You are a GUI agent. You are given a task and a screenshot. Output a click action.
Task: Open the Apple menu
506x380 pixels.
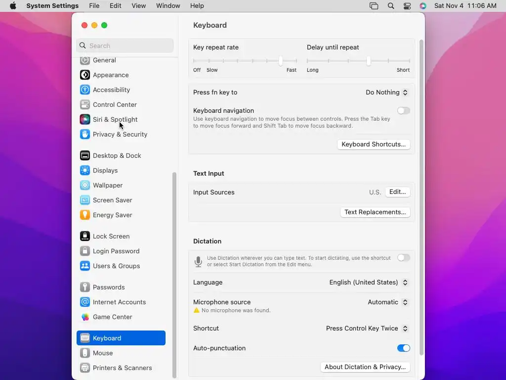(13, 6)
